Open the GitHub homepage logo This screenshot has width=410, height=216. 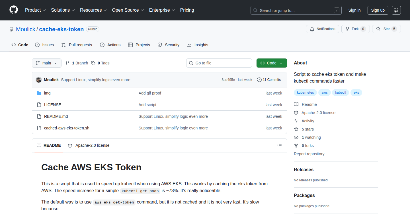click(x=14, y=10)
